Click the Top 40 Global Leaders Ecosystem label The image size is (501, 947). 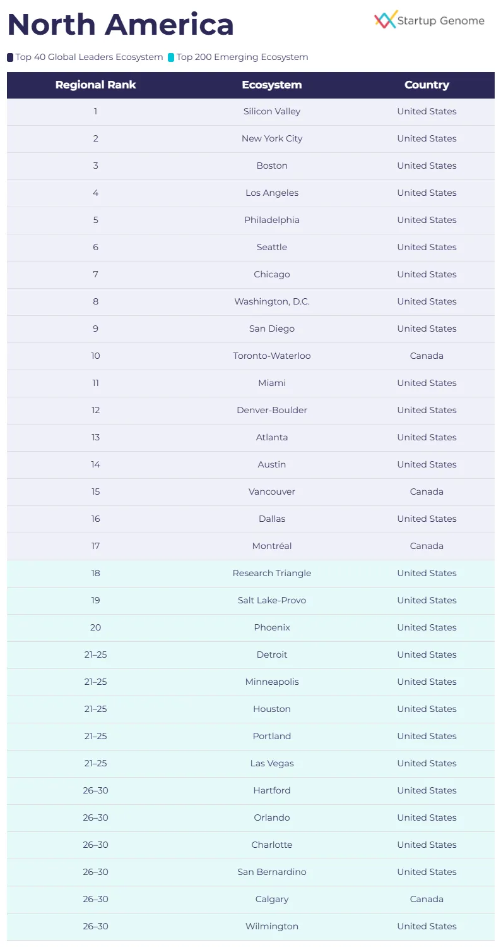[x=90, y=57]
